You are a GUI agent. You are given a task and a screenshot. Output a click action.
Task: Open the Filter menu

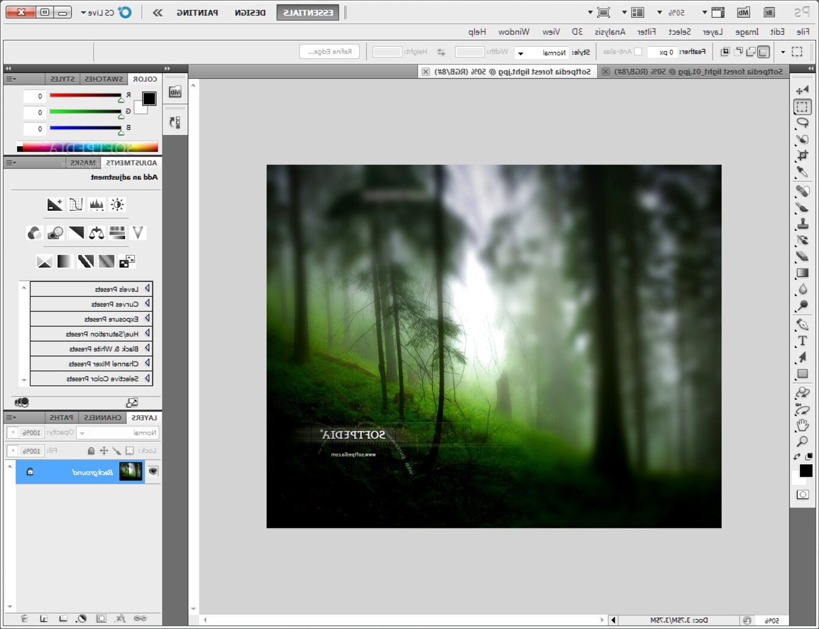(x=646, y=32)
